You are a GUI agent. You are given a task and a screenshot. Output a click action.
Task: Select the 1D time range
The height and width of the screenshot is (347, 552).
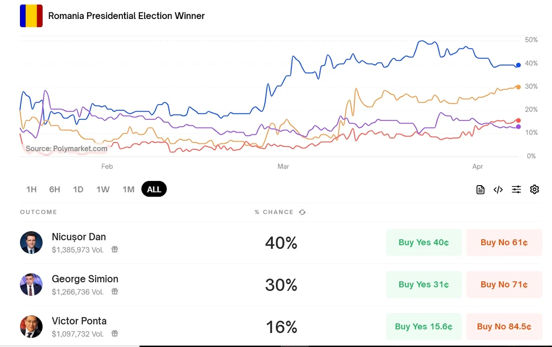pyautogui.click(x=78, y=190)
